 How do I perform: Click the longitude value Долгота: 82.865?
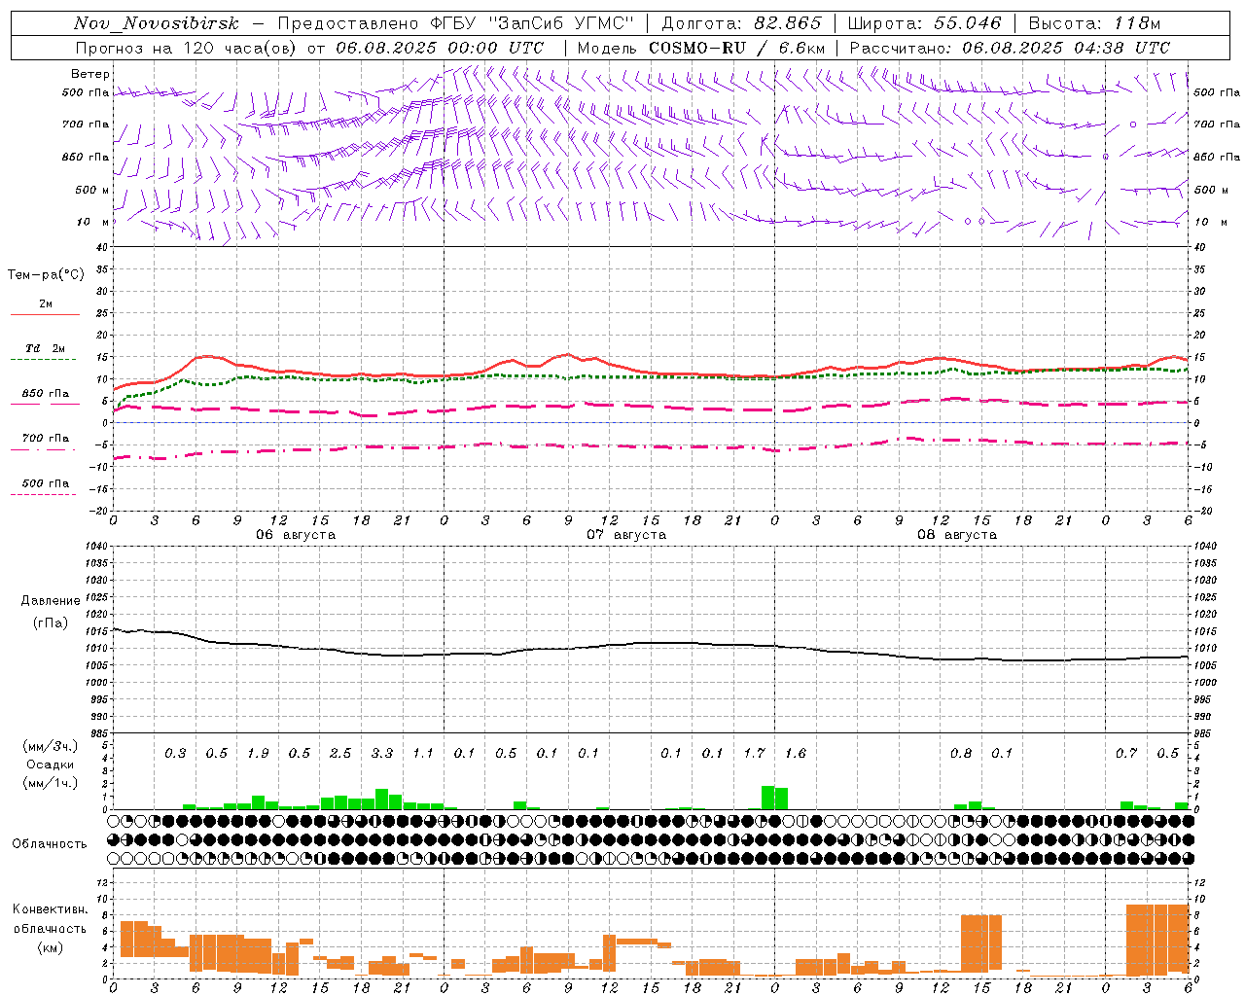[741, 23]
